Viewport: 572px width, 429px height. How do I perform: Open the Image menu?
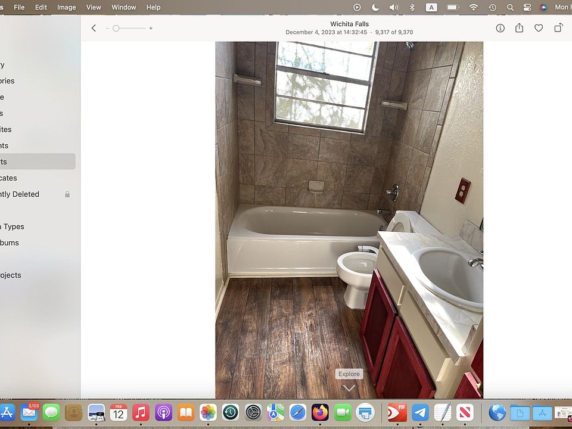tap(66, 7)
